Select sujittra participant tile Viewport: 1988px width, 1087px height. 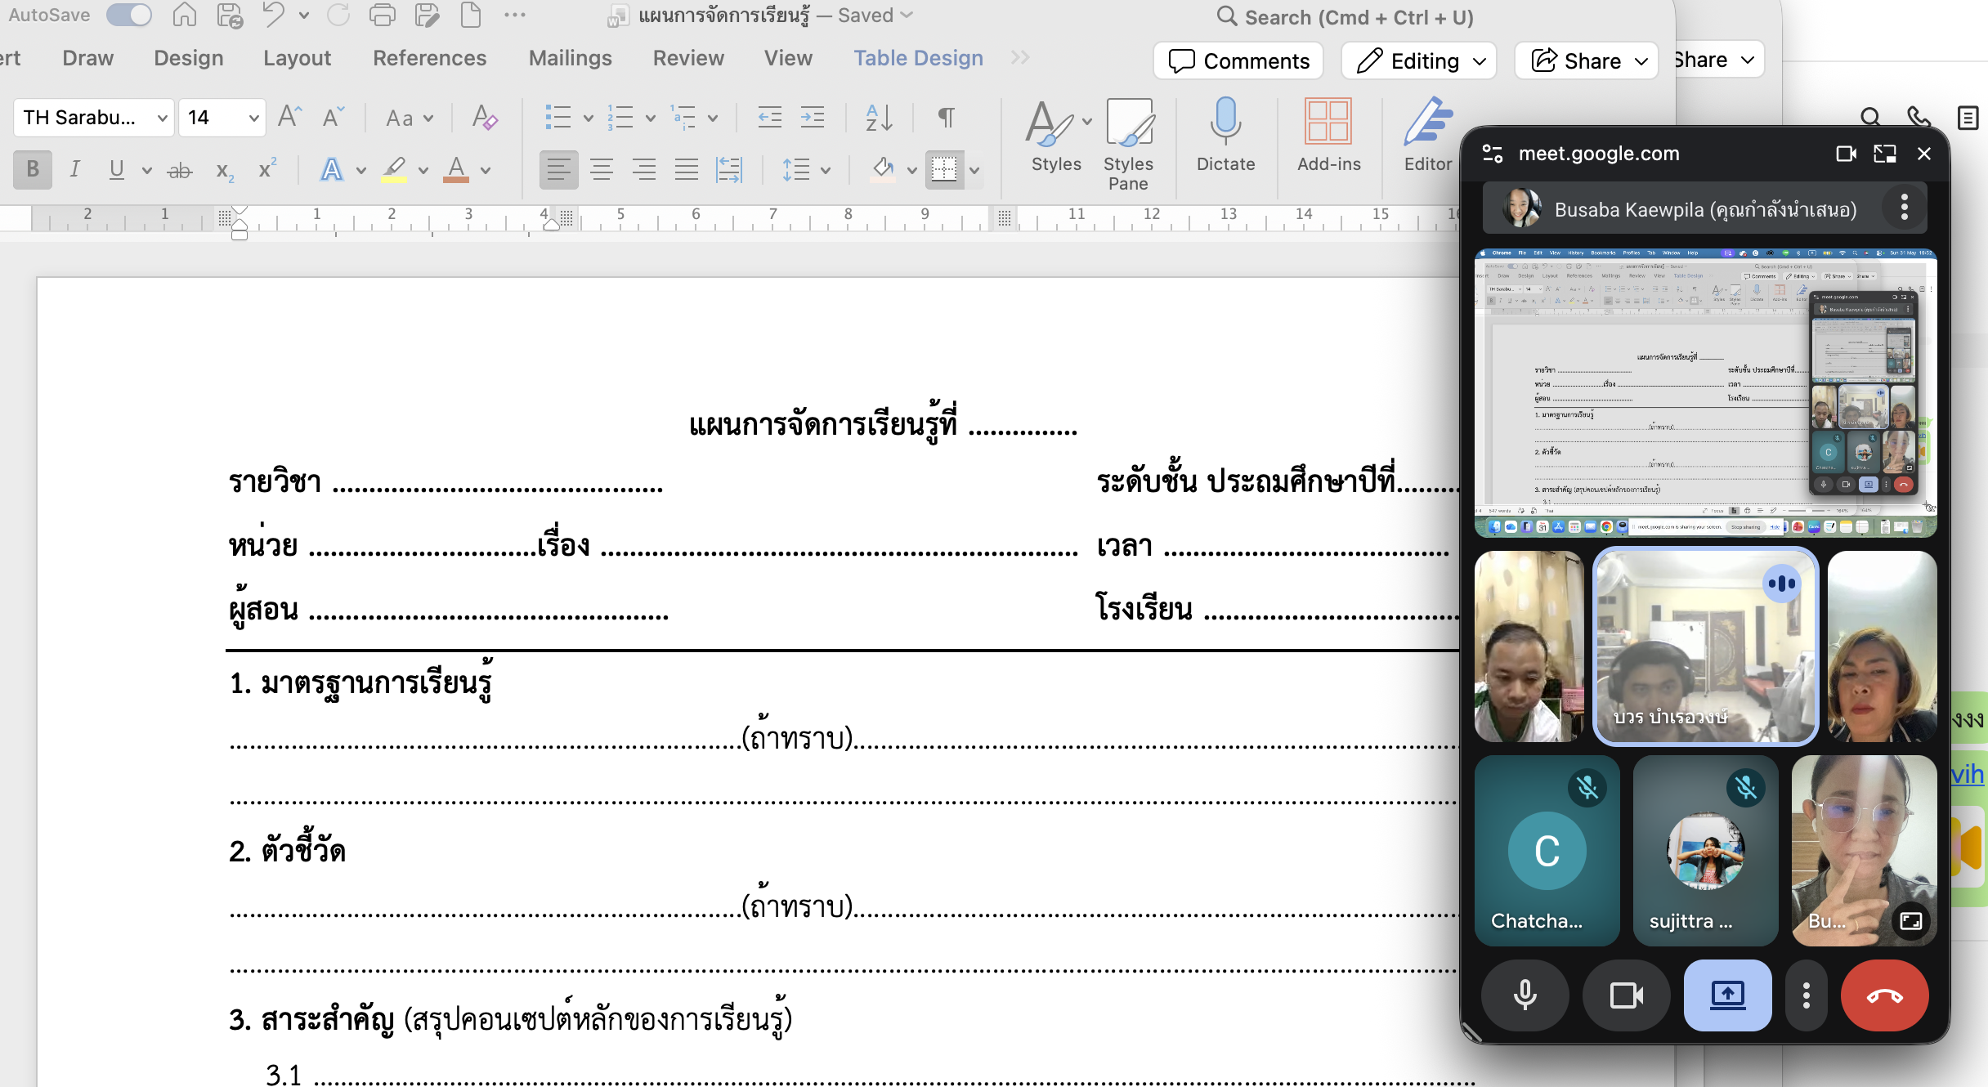click(x=1705, y=850)
